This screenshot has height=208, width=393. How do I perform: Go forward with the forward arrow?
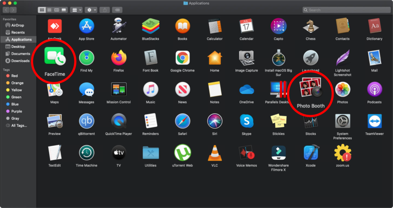pos(13,10)
